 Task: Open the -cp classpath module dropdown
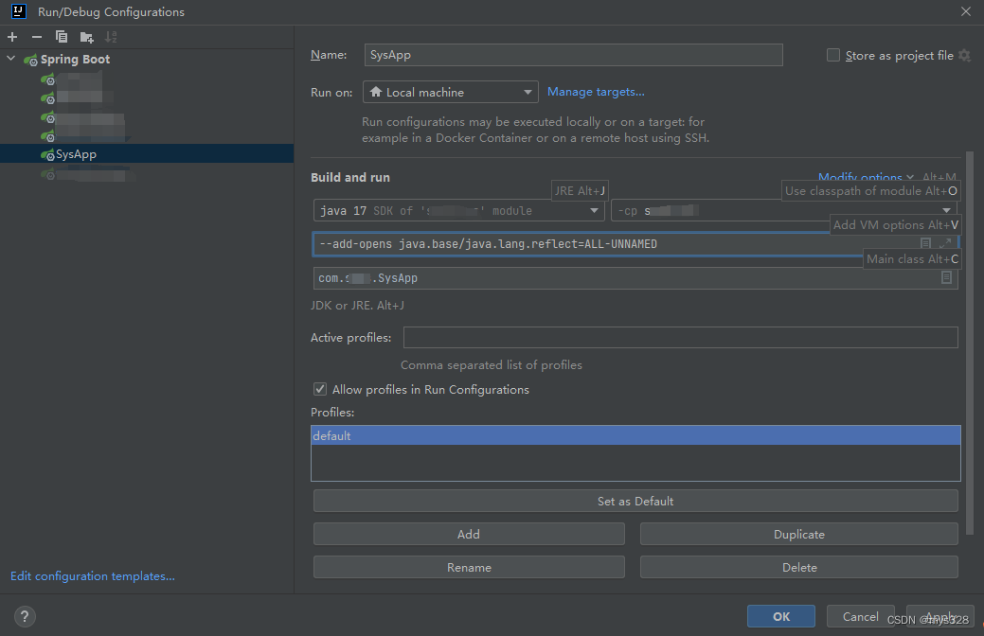point(784,211)
